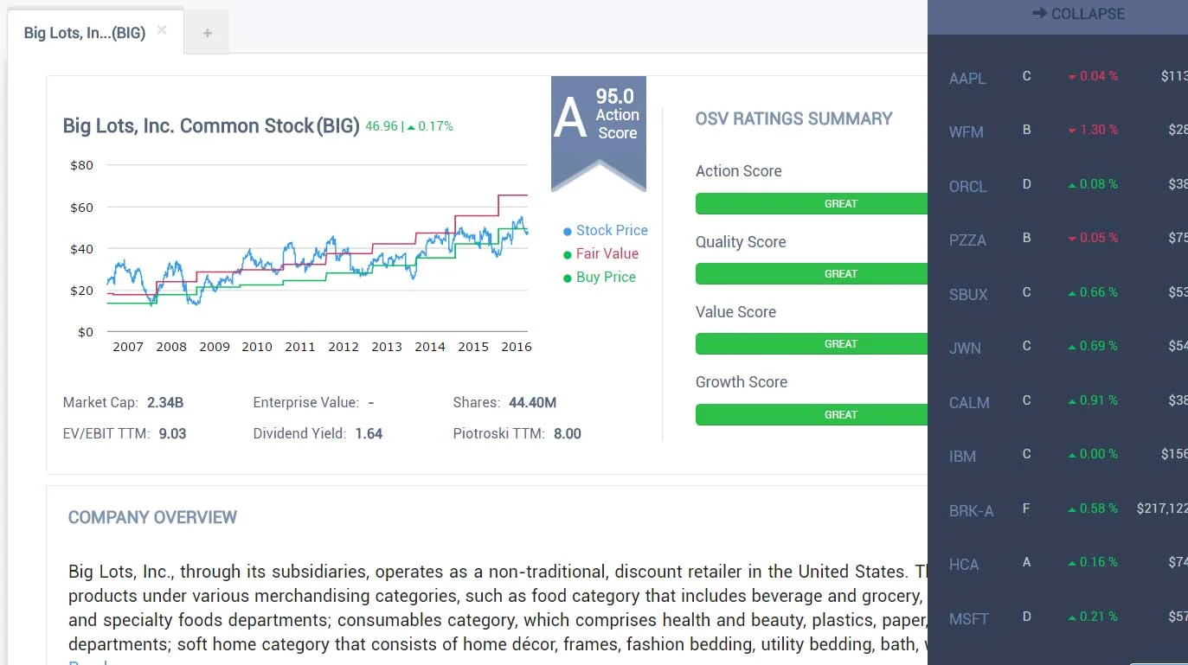
Task: Click red down arrow in WFM row
Action: click(1072, 131)
